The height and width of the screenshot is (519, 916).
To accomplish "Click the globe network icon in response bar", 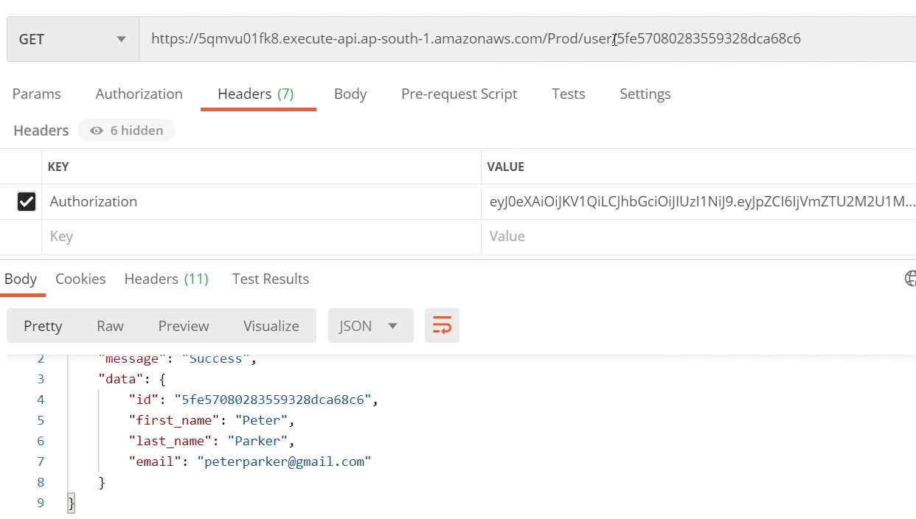I will click(910, 278).
